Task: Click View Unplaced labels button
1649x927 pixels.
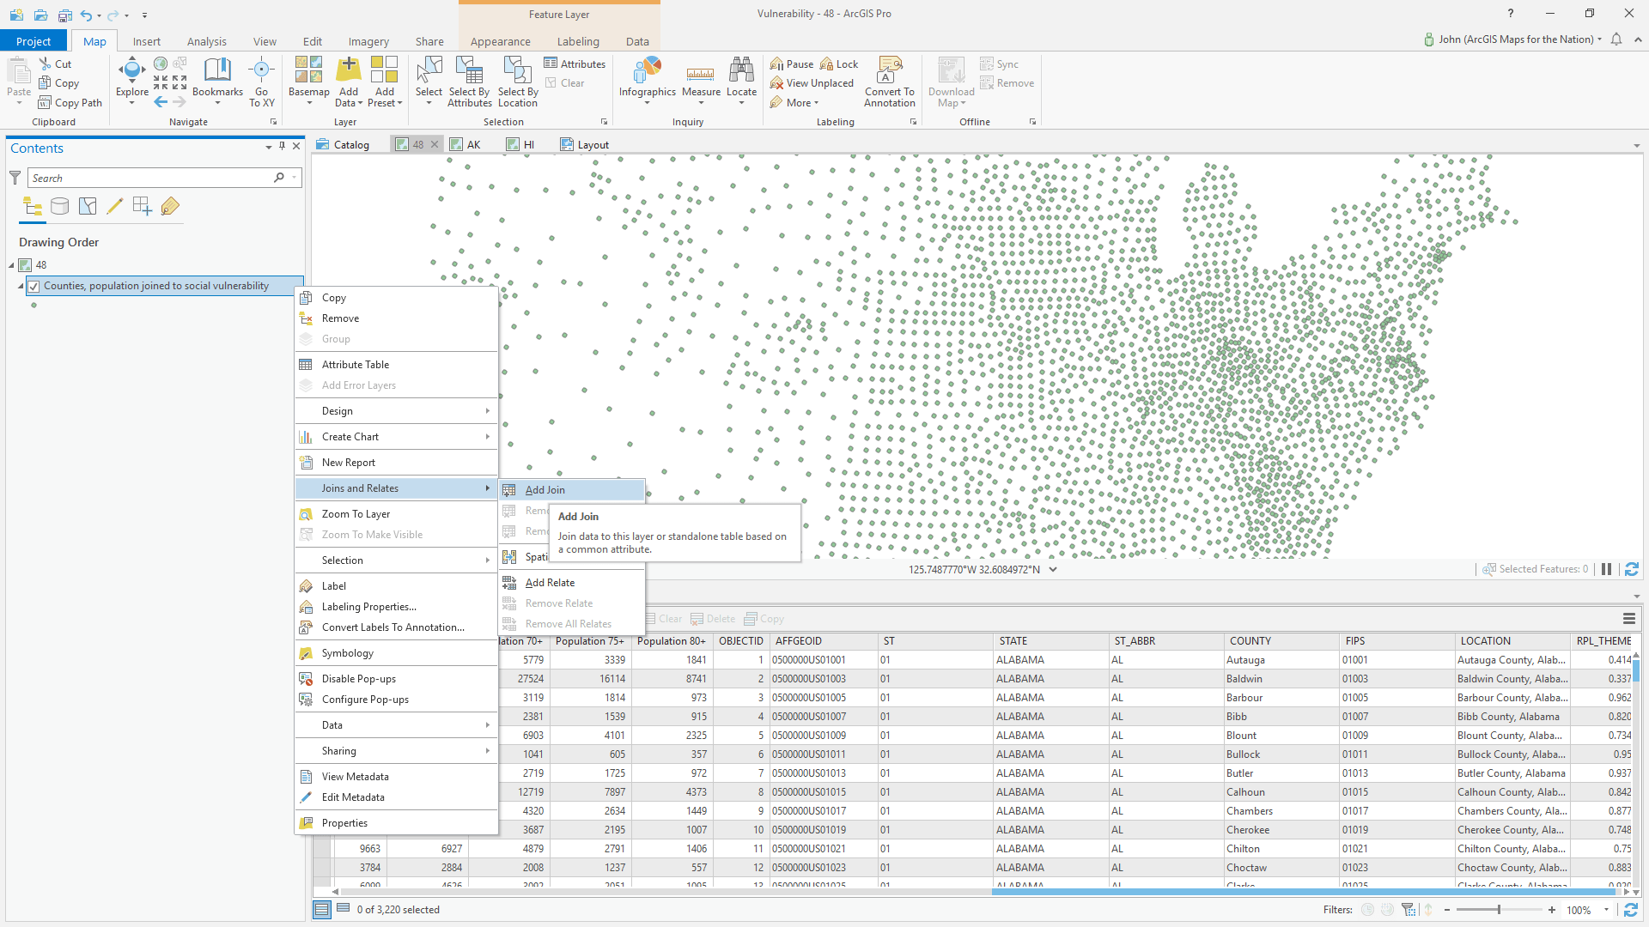Action: point(812,83)
